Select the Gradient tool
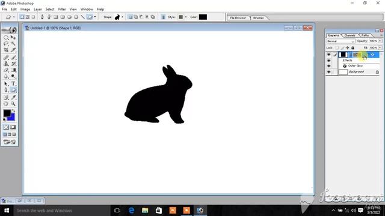 (x=13, y=70)
